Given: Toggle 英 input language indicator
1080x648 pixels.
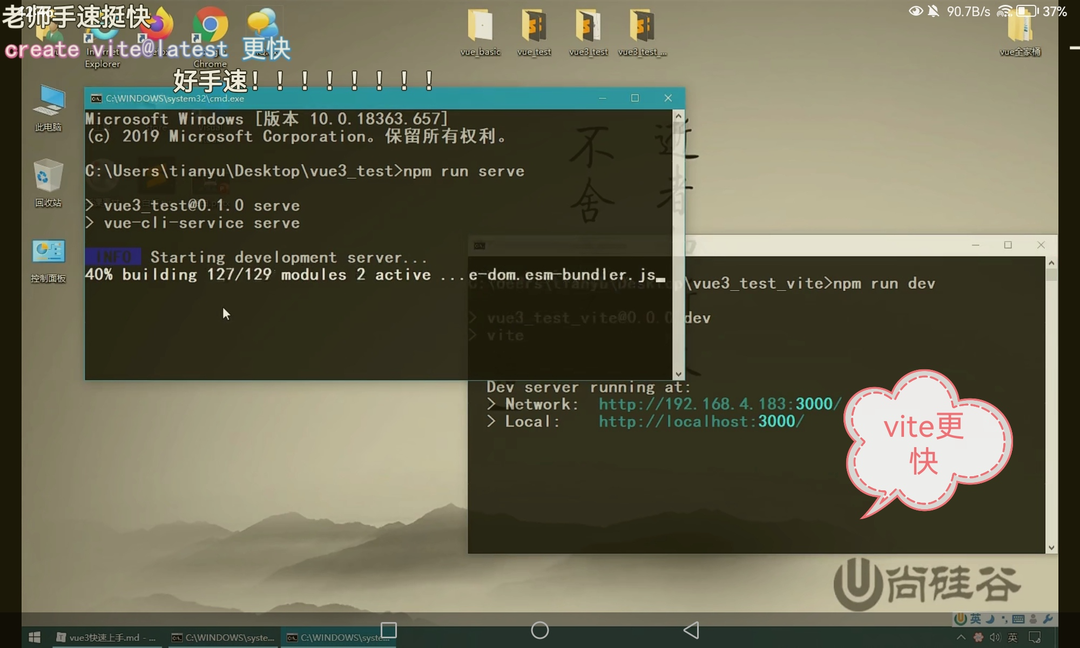Looking at the screenshot, I should click(x=1013, y=638).
